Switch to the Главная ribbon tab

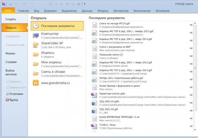(23, 11)
